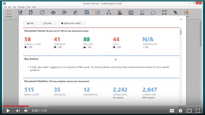Screen dimensions: 205x115
Task: Open the Dialogue speech bubble icon
Action: (153, 13)
